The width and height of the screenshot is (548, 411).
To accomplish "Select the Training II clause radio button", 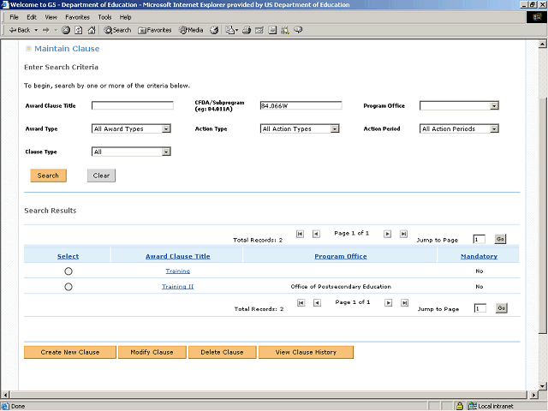I will [68, 287].
